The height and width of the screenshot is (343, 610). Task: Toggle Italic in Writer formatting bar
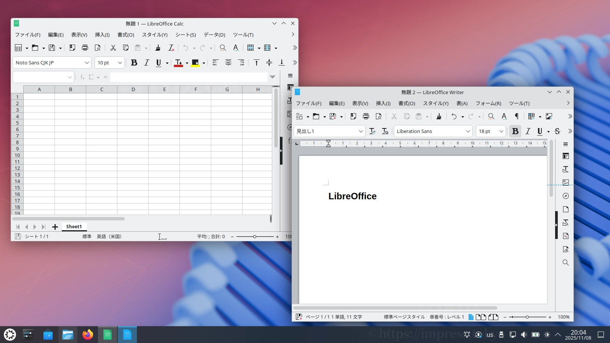(x=528, y=131)
